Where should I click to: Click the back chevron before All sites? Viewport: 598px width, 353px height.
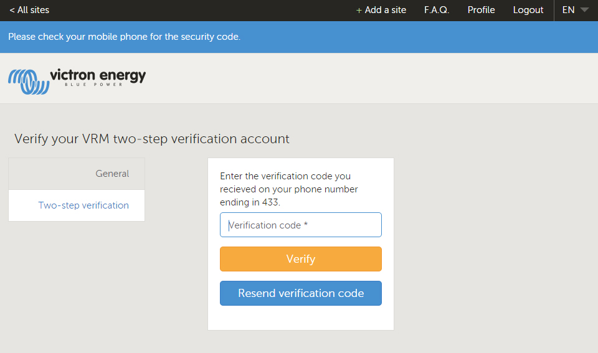(12, 10)
